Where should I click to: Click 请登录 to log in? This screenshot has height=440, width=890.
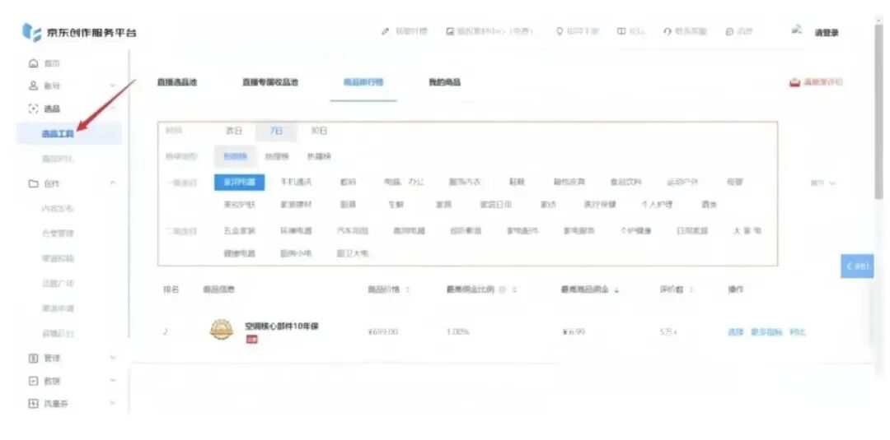827,33
